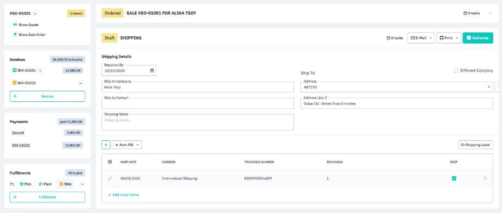Select the Ship fulfilment step
The width and height of the screenshot is (502, 213).
click(x=65, y=184)
